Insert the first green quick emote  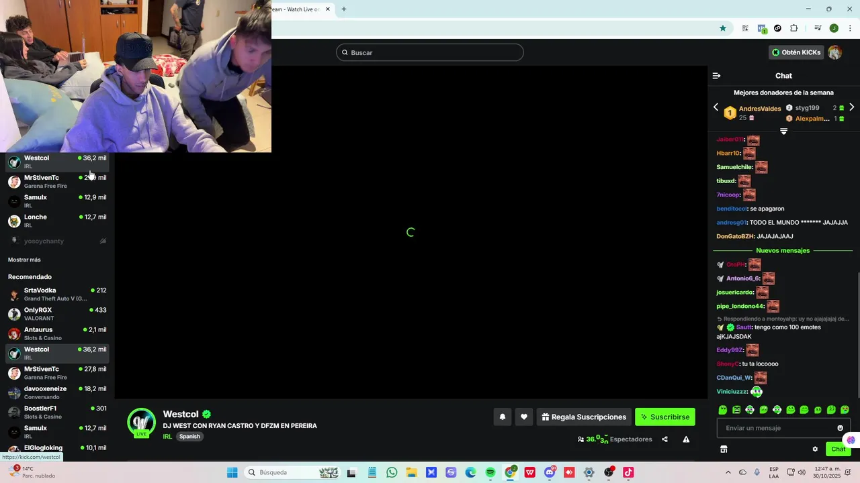(x=723, y=410)
